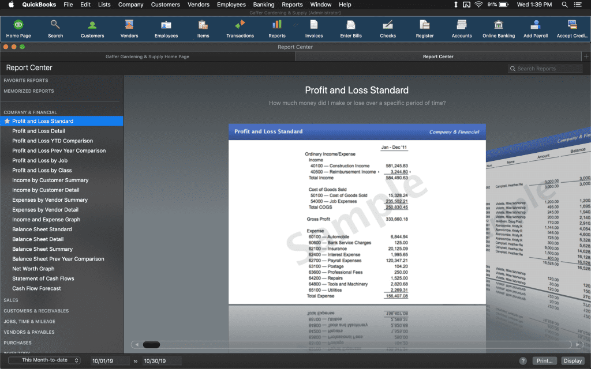Switch to the Report Center tab
The height and width of the screenshot is (369, 591).
click(438, 57)
